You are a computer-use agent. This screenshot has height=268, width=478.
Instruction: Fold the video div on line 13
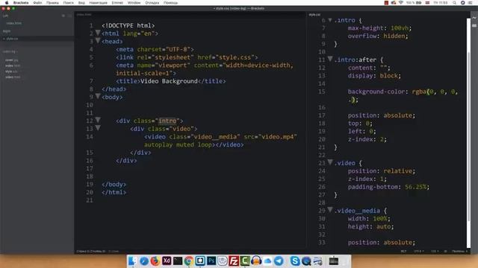pyautogui.click(x=98, y=128)
